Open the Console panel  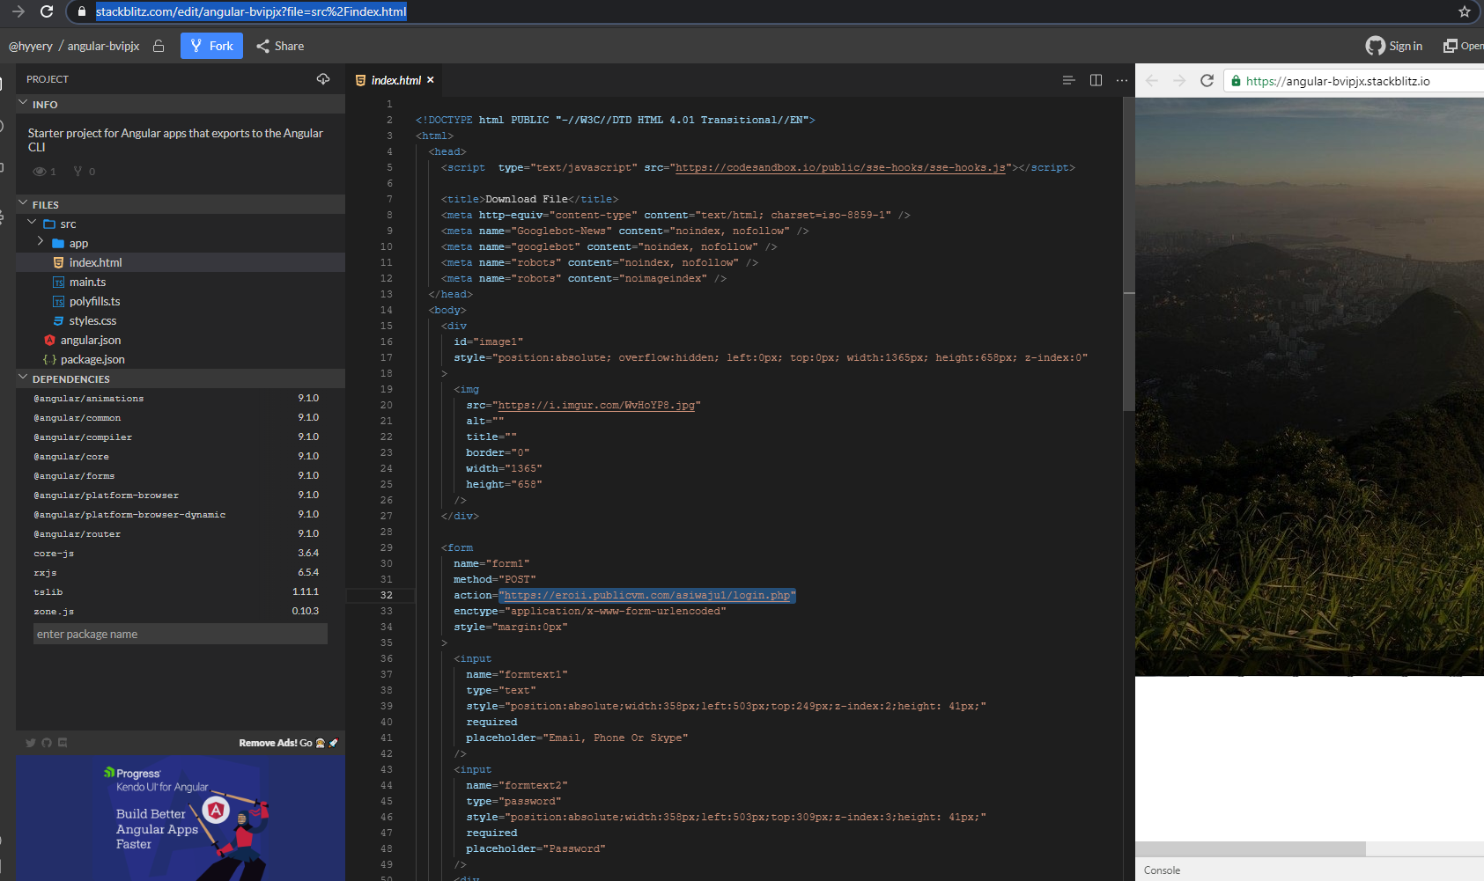(x=1162, y=870)
